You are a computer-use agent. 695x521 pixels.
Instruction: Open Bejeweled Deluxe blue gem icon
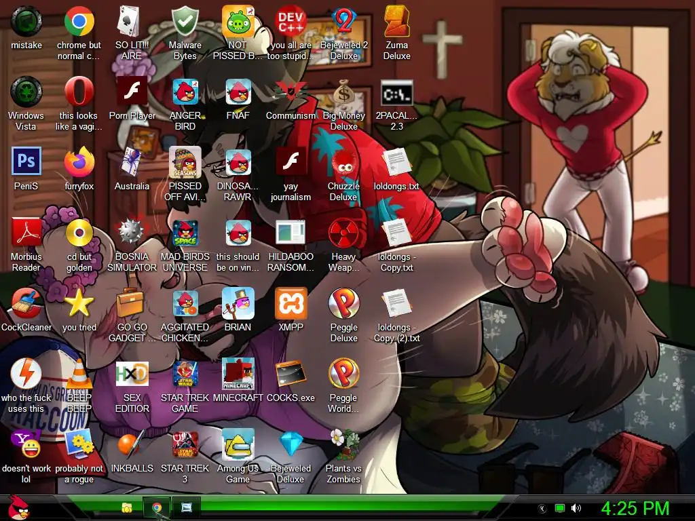[x=290, y=444]
